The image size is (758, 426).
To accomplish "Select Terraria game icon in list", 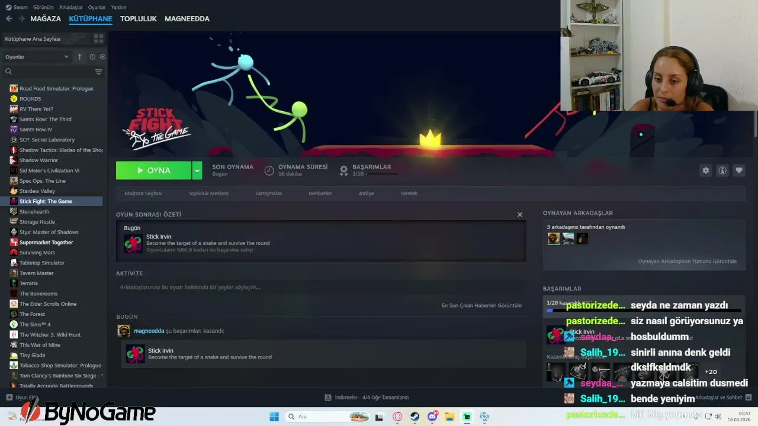I will 14,283.
